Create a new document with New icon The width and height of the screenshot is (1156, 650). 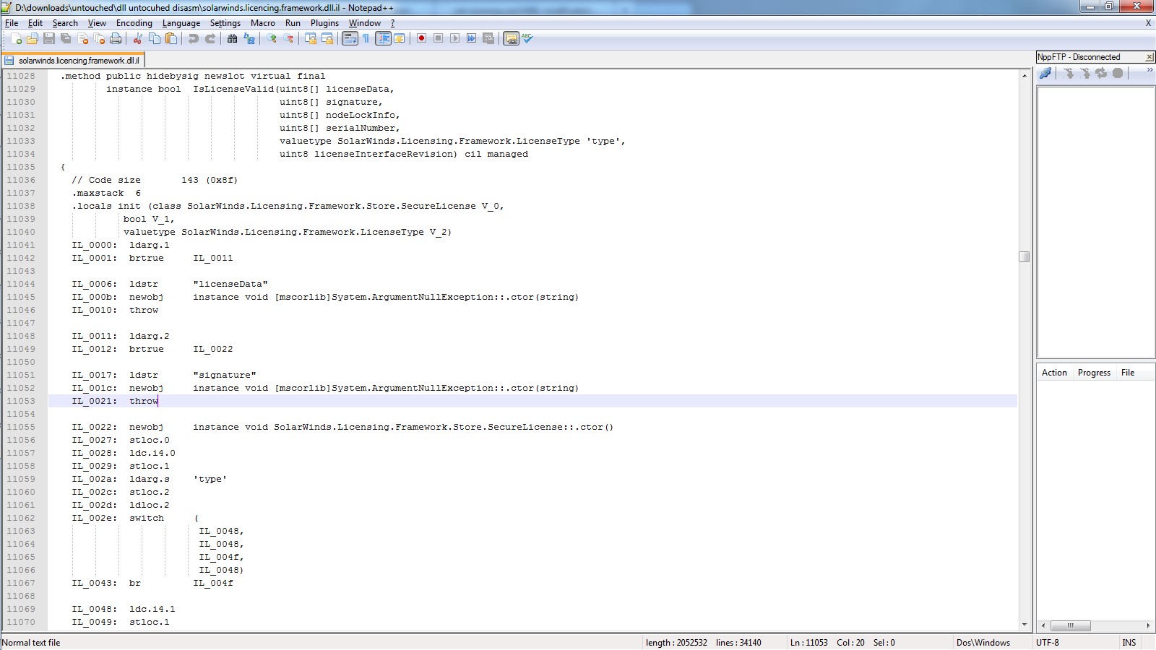[x=16, y=39]
